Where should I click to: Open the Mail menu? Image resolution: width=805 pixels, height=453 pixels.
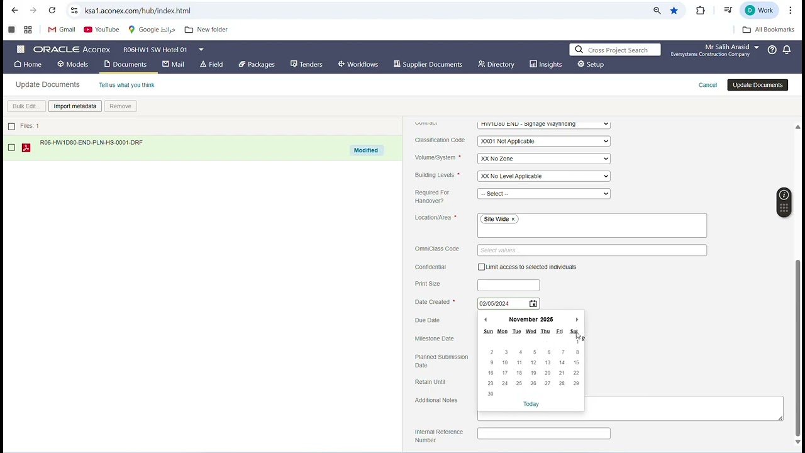click(x=173, y=64)
